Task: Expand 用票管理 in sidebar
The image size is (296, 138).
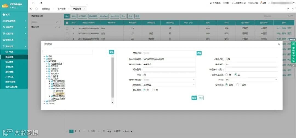Action: [x=14, y=27]
